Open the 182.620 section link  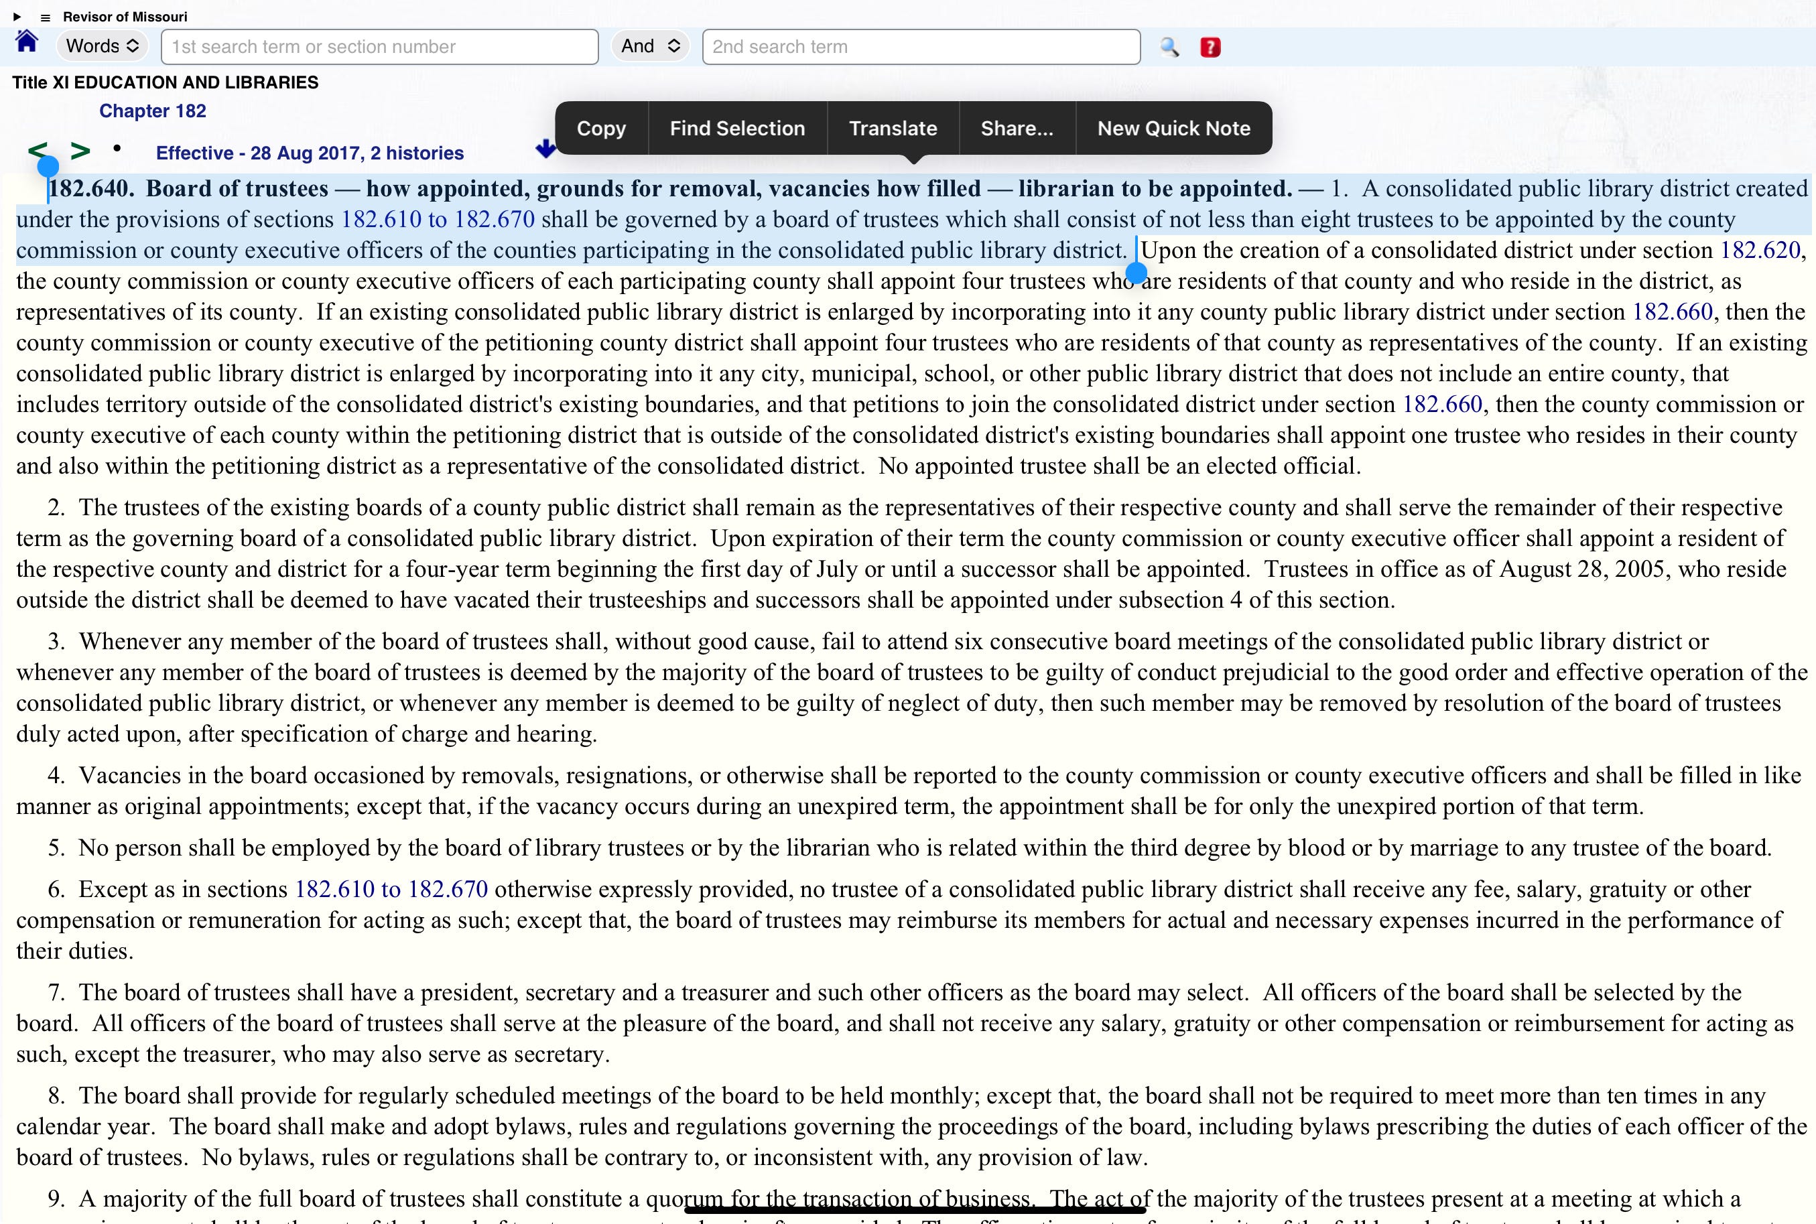(1760, 250)
